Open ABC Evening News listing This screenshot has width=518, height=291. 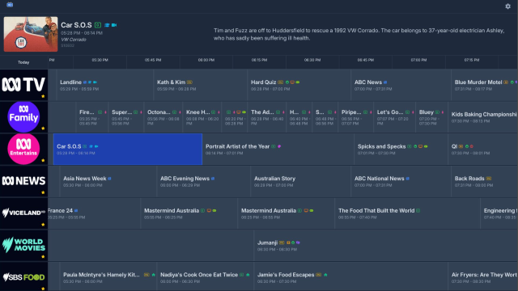pos(204,181)
